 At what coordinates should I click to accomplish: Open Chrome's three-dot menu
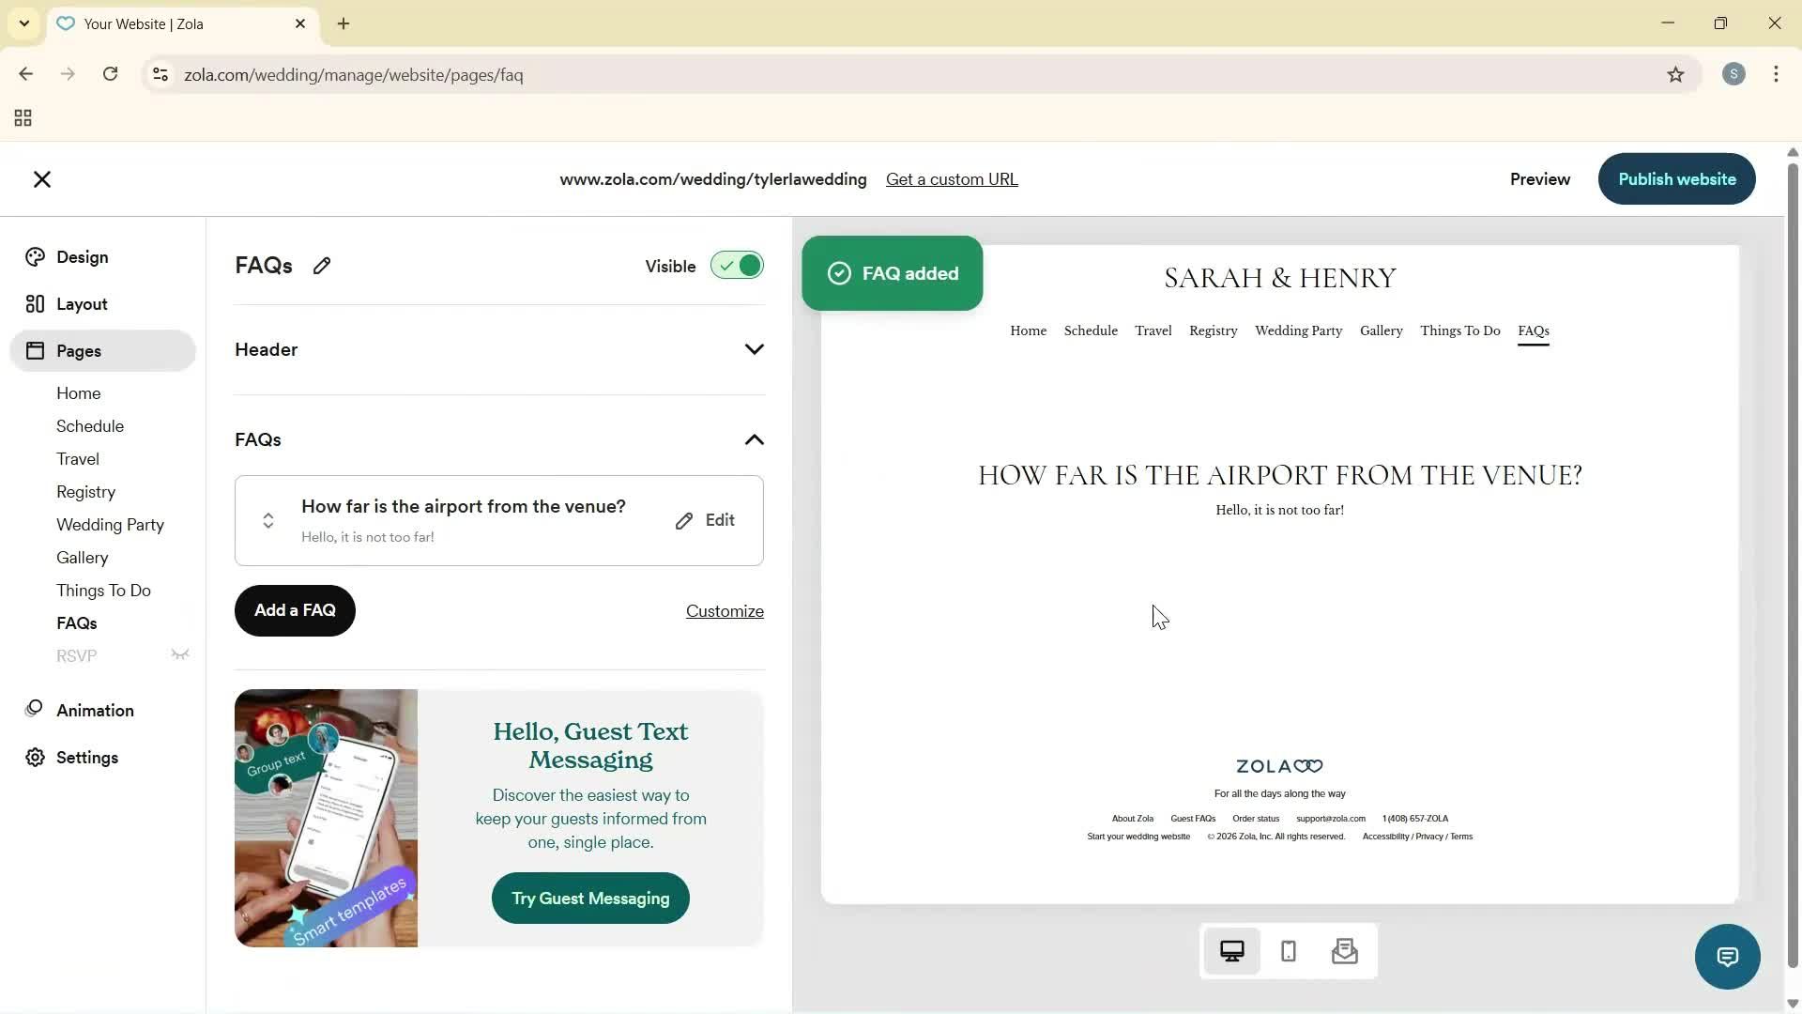pos(1776,74)
